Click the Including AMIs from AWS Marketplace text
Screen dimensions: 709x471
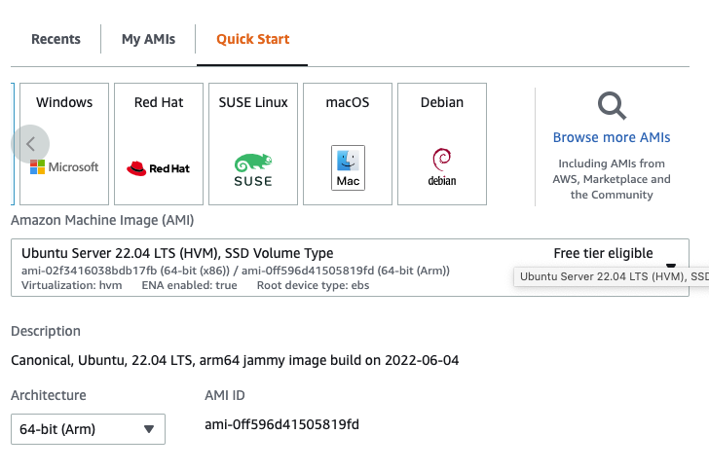[x=612, y=179]
